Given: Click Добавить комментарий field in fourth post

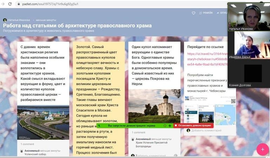Looking at the screenshot, I should click(206, 130).
